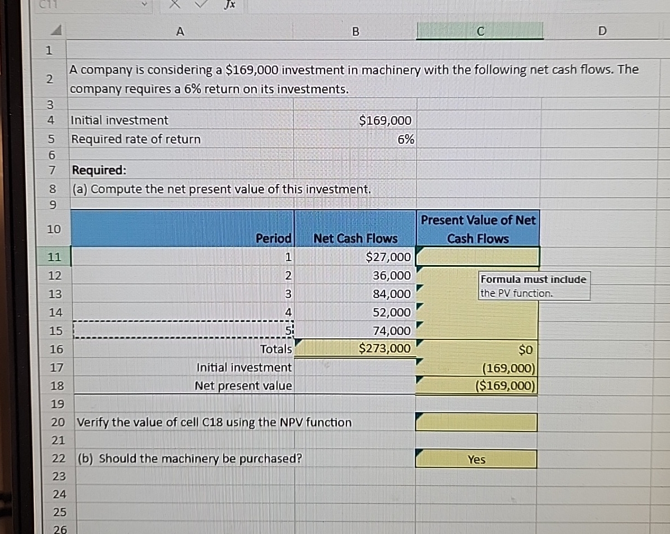This screenshot has width=670, height=534.
Task: Select column C header
Action: (479, 31)
